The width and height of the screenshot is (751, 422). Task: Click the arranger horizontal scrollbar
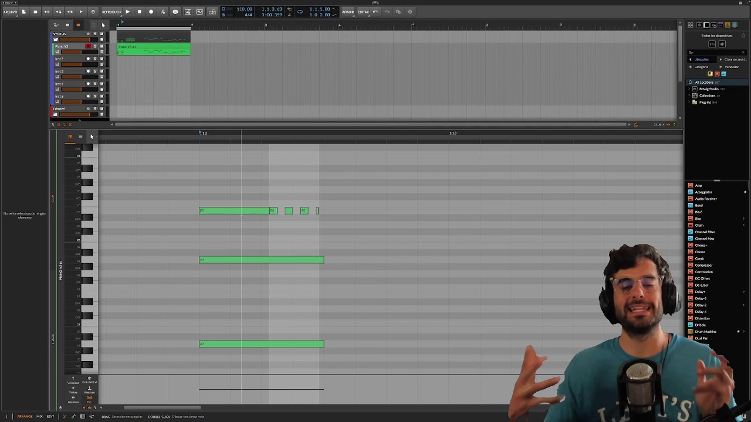pyautogui.click(x=370, y=124)
